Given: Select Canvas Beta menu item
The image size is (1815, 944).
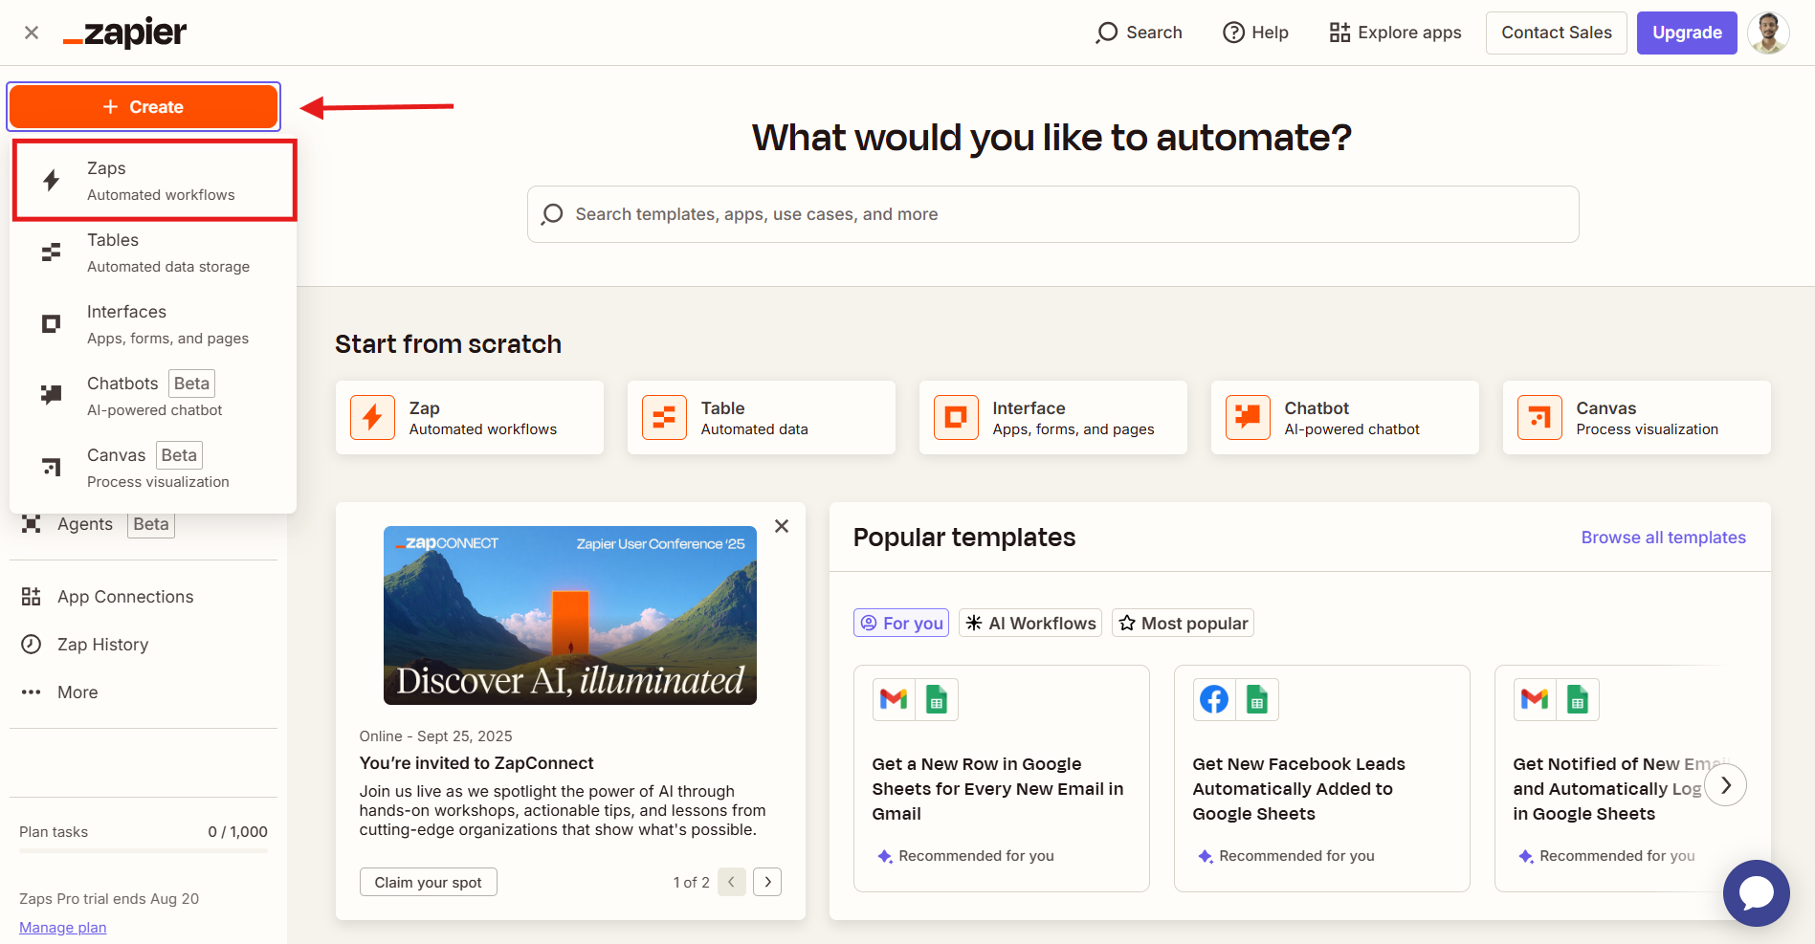Looking at the screenshot, I should coord(153,468).
